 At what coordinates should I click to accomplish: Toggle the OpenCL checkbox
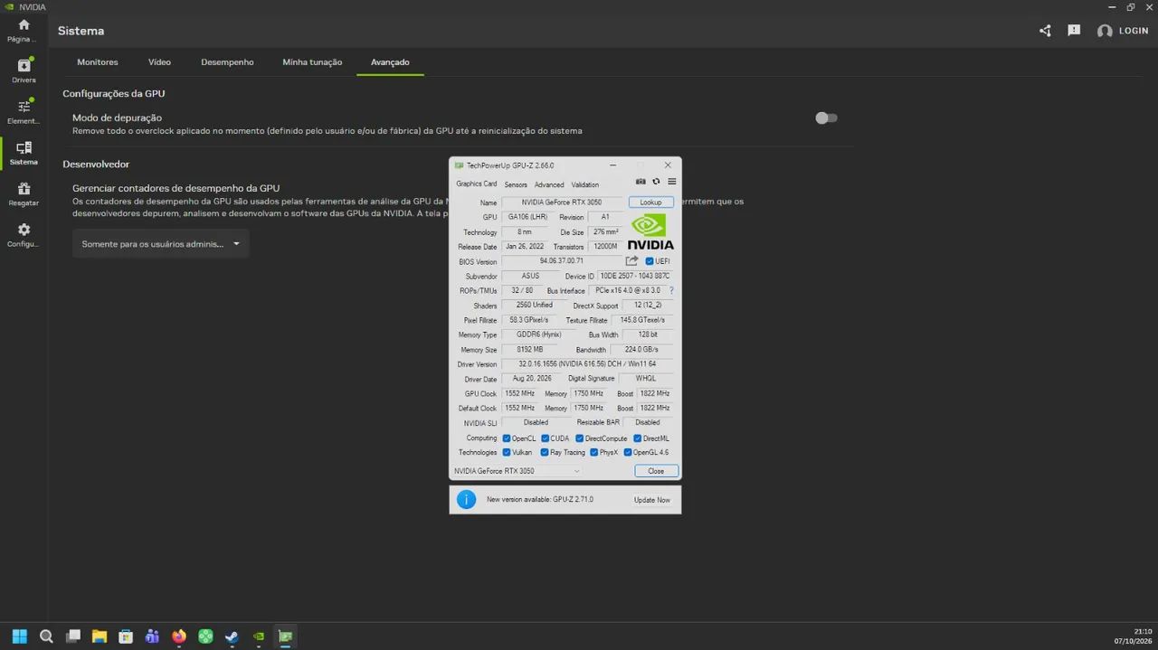pos(507,438)
